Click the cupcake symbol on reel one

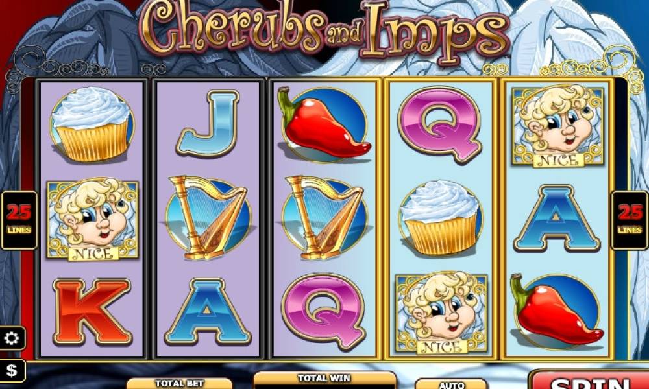(x=92, y=124)
